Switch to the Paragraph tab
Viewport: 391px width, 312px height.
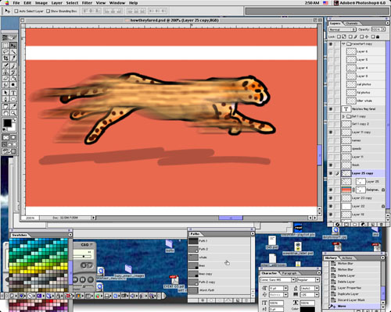[289, 273]
